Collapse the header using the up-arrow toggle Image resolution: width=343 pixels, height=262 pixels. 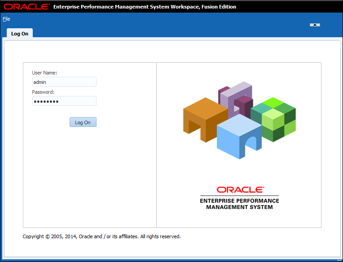(315, 25)
